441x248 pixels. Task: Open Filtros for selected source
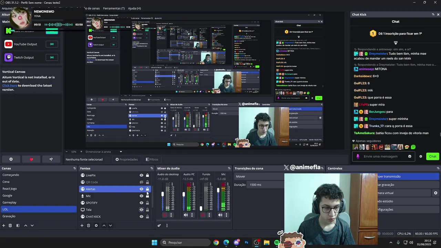[152, 159]
